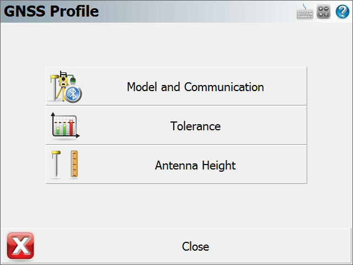Image resolution: width=353 pixels, height=265 pixels.
Task: Open the Tolerance settings
Action: pos(176,125)
